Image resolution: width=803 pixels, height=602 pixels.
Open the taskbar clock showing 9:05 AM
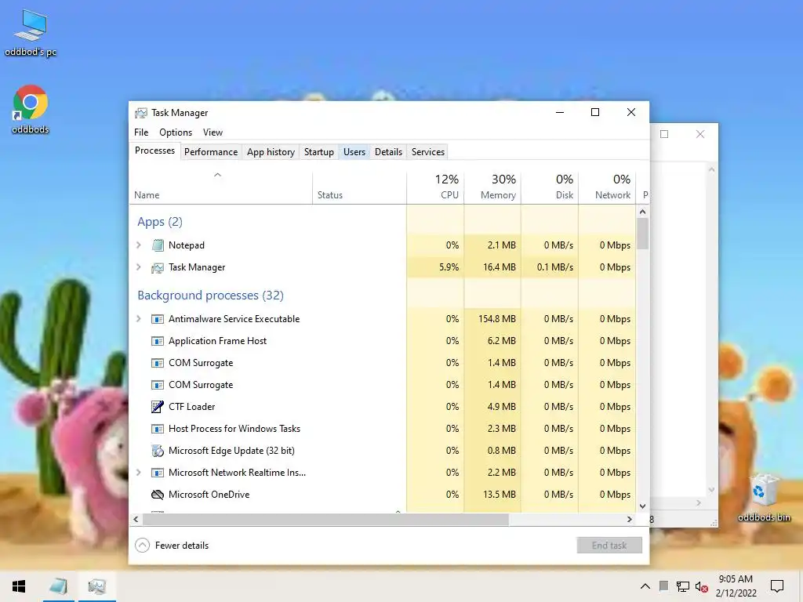[736, 586]
